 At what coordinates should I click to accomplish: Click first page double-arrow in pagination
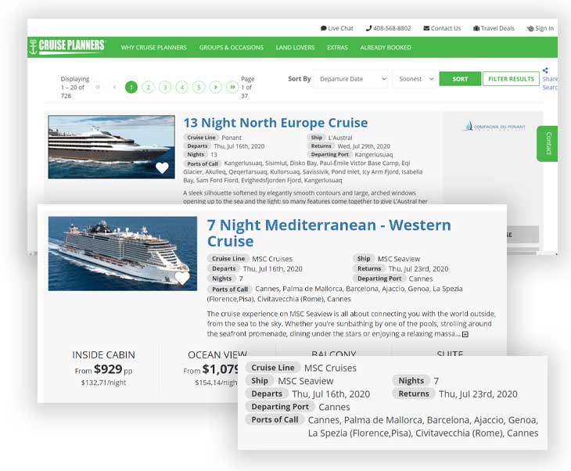point(98,87)
